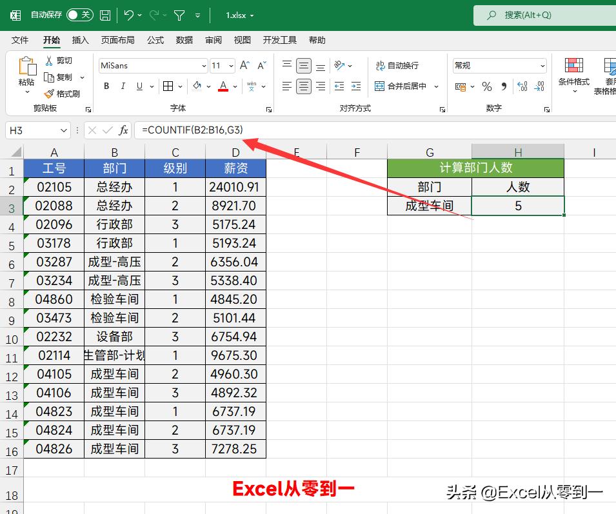Click the 增大字号 (Increase Font Size) button
The image size is (616, 514).
tap(244, 65)
